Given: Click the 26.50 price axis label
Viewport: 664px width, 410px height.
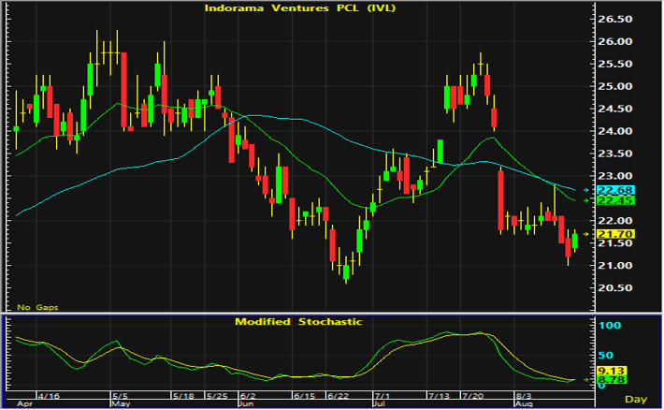Looking at the screenshot, I should pos(614,19).
